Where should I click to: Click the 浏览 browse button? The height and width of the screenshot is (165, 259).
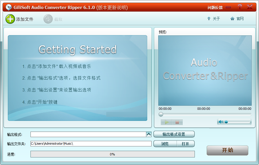[165, 144]
